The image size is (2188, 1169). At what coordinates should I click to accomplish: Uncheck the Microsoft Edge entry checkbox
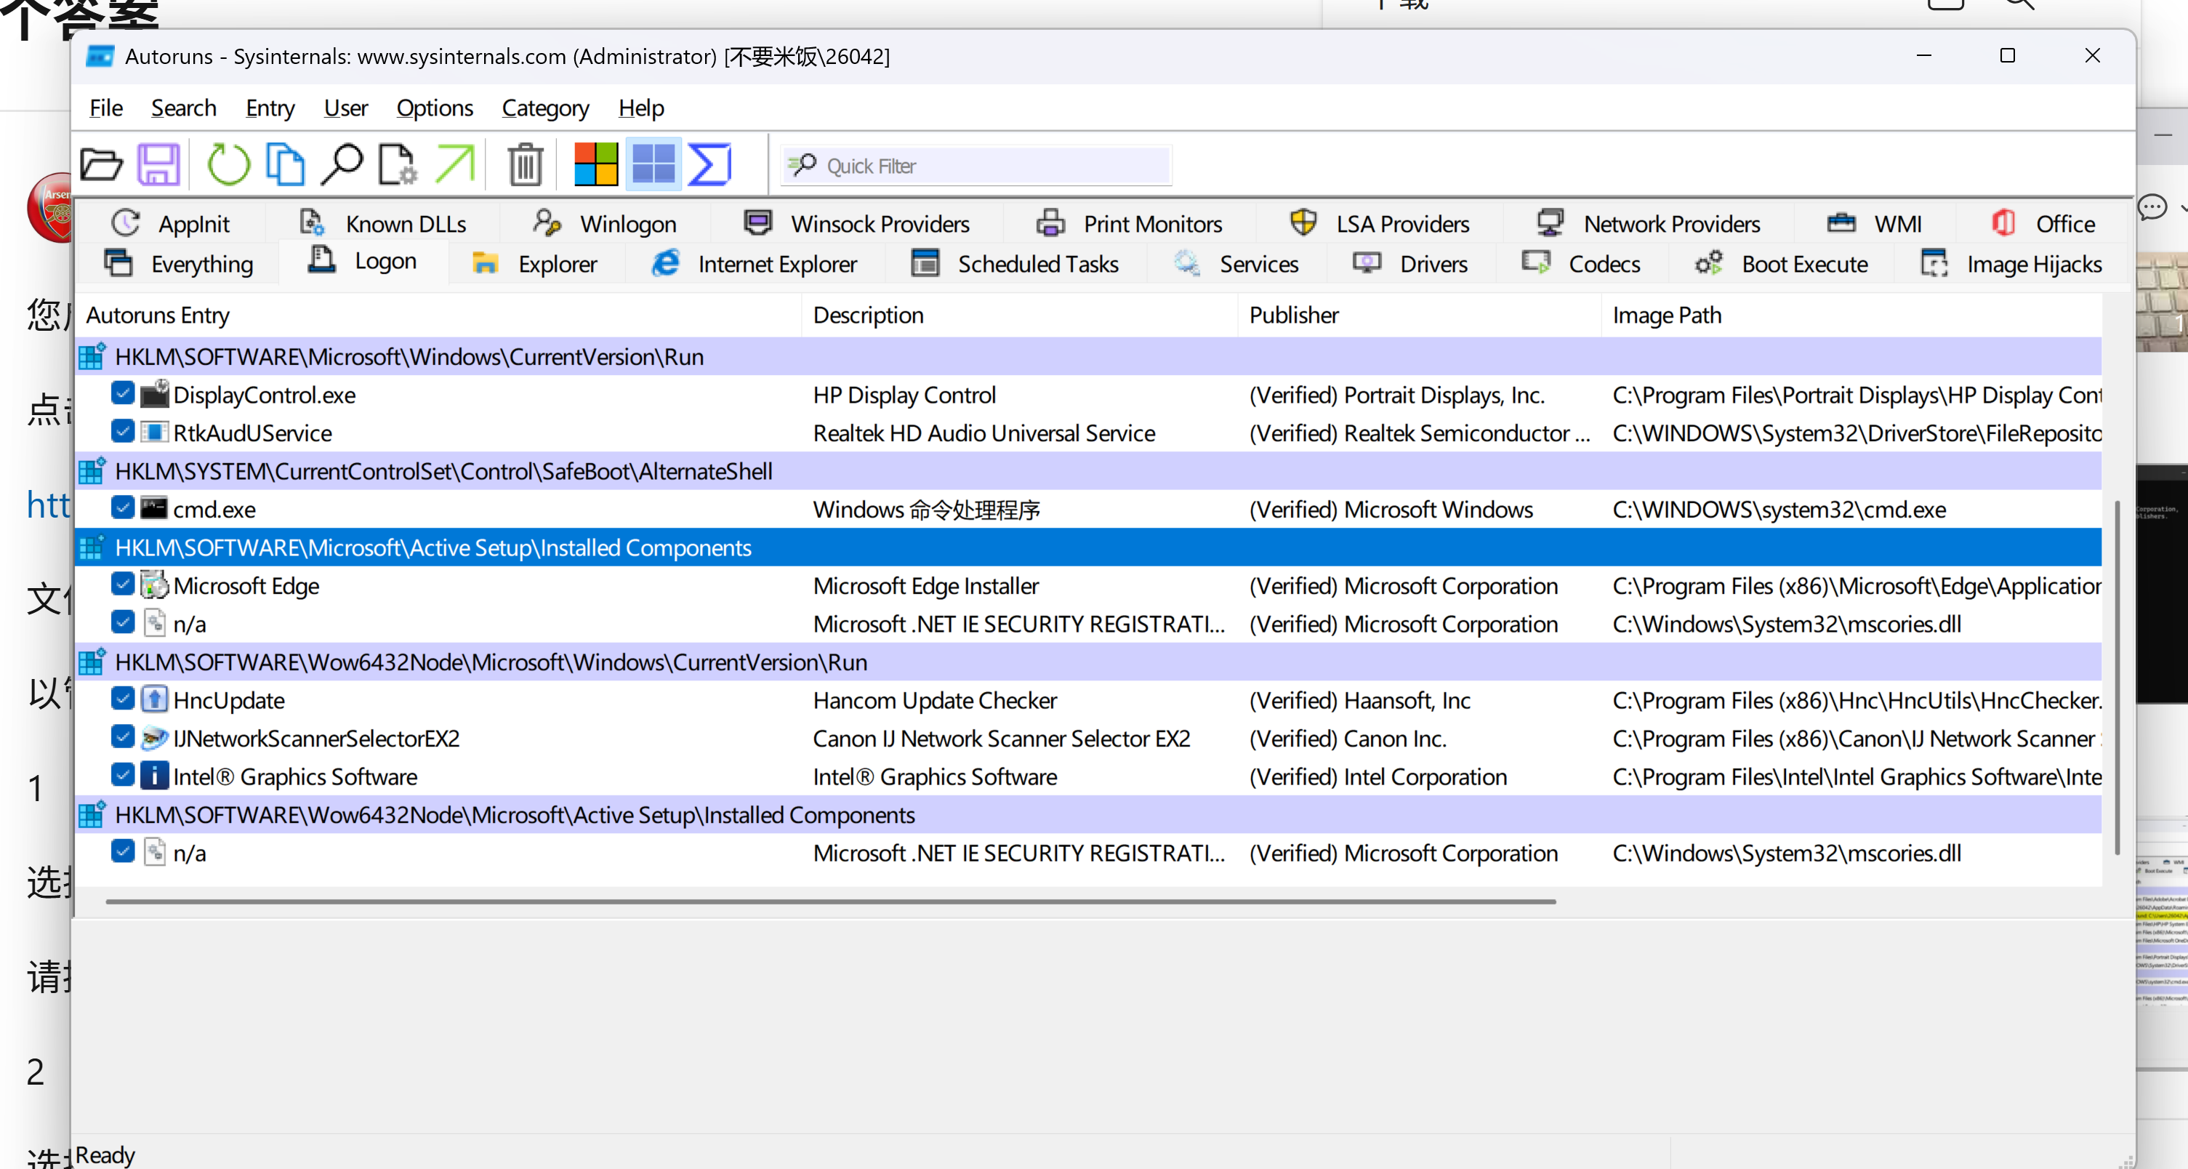122,584
